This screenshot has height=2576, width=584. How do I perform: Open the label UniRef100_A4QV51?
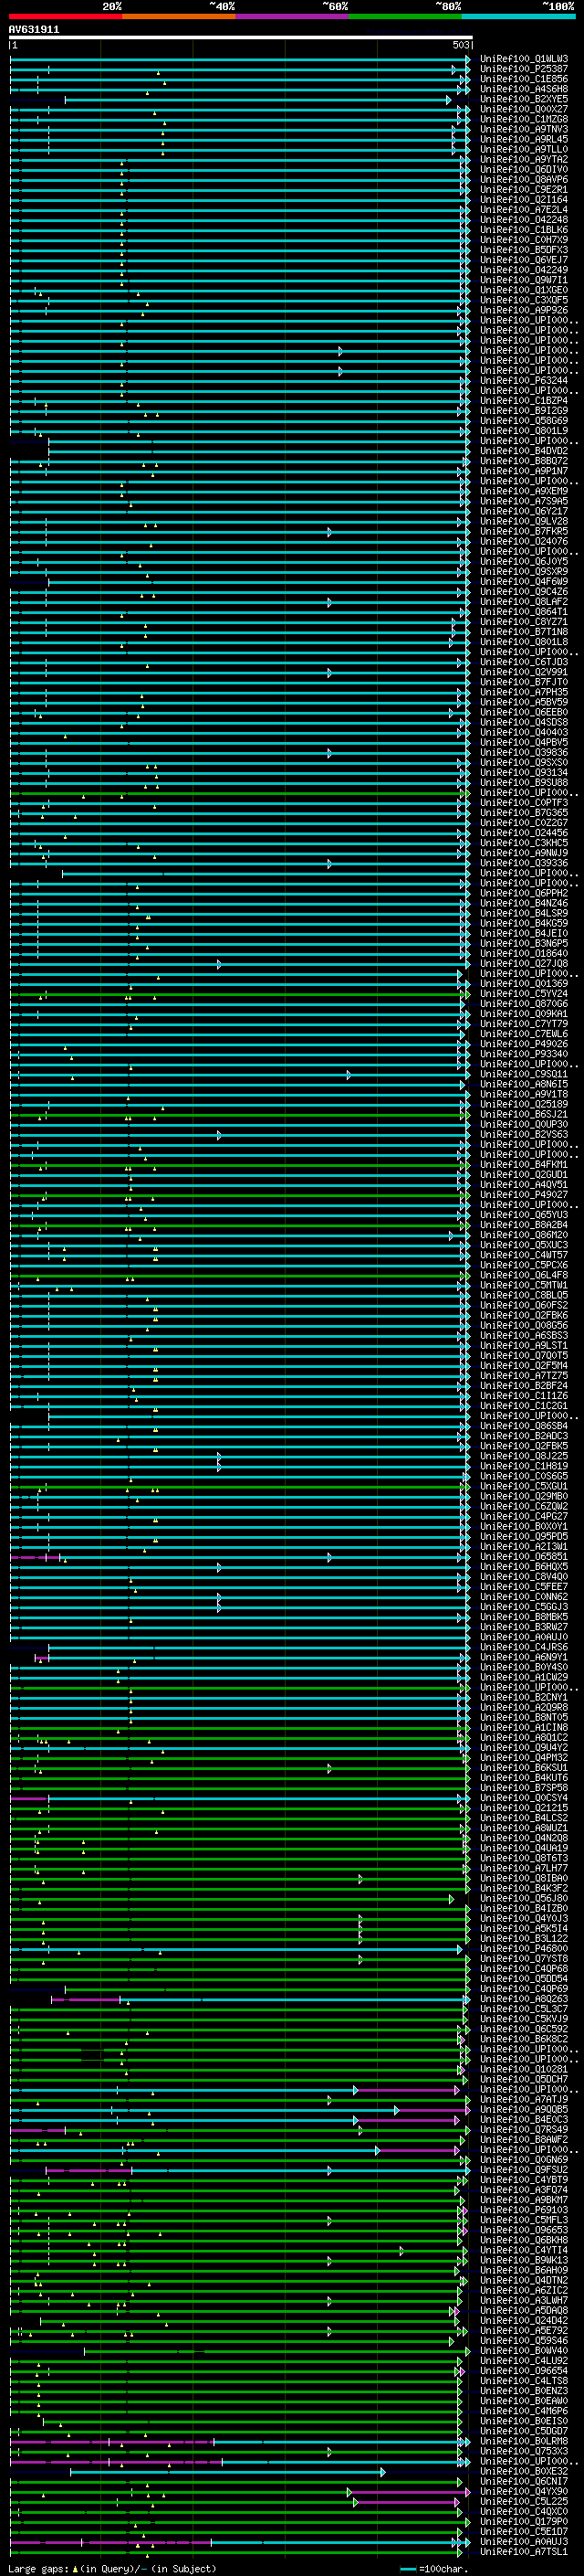524,1185
